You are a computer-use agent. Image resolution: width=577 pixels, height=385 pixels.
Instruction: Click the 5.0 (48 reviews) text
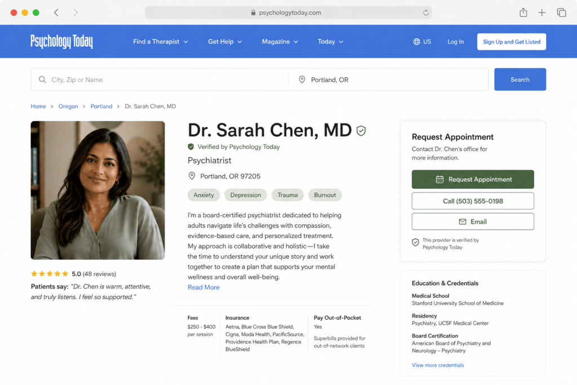pos(94,274)
